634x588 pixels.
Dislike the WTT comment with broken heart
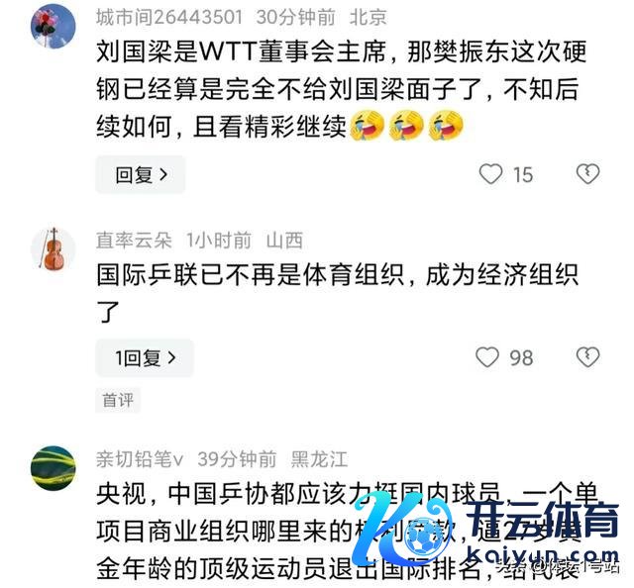(587, 174)
